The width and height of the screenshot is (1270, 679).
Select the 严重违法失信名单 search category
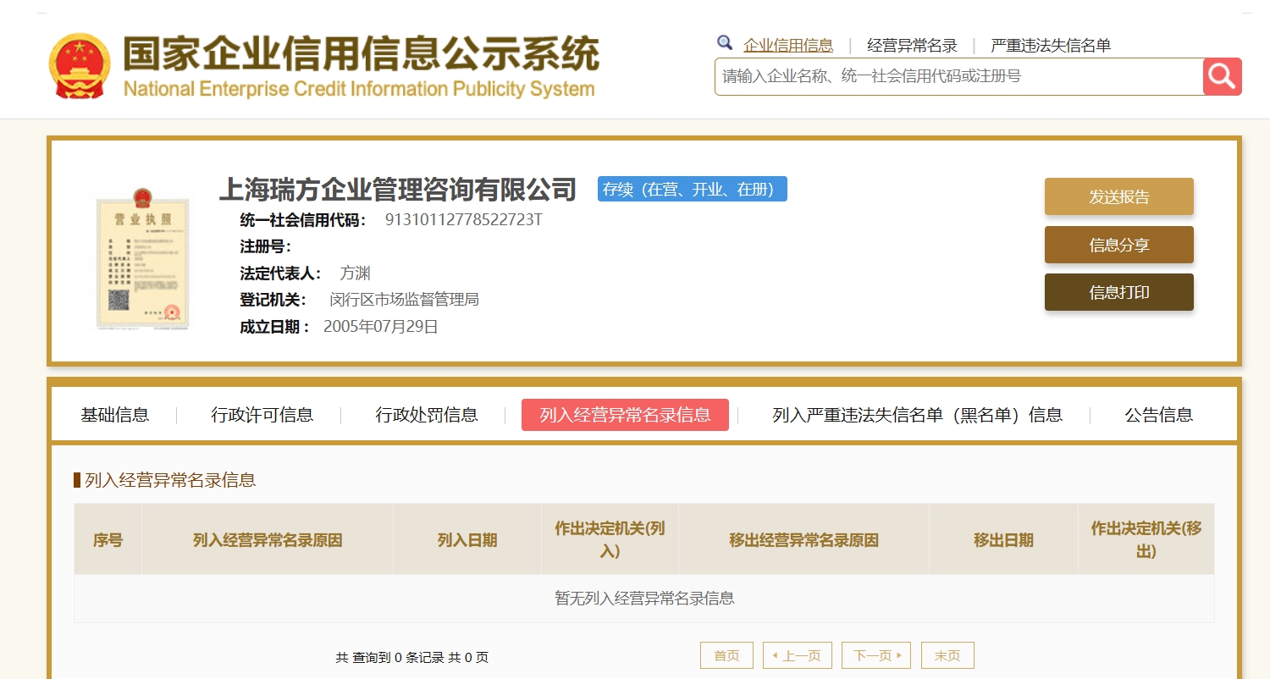tap(1050, 46)
